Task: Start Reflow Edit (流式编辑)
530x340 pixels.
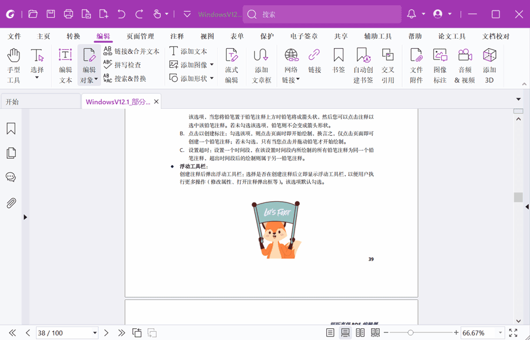Action: [231, 65]
